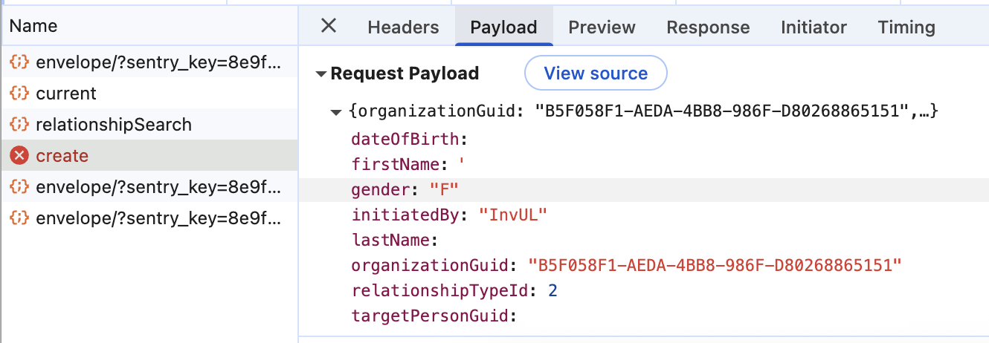Switch to the Preview tab
Viewport: 989px width, 343px height.
[x=602, y=27]
